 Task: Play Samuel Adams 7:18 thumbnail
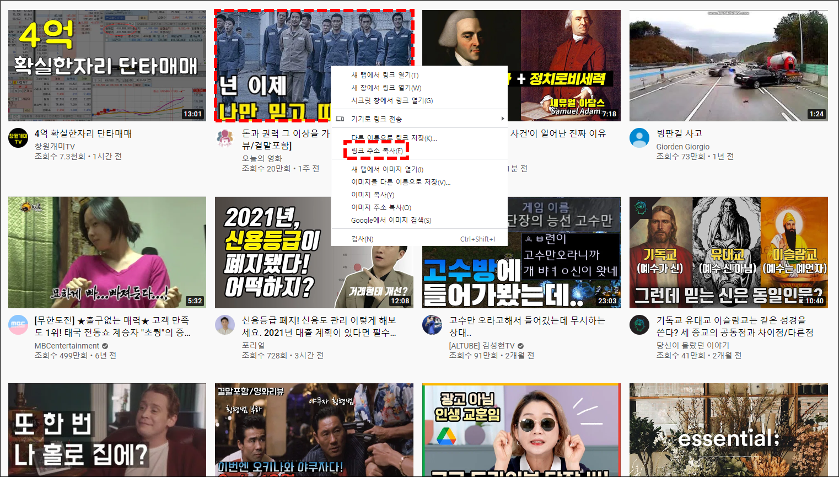tap(564, 65)
